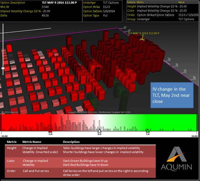Click the Option Description label
The height and width of the screenshot is (181, 200).
(x=13, y=3)
